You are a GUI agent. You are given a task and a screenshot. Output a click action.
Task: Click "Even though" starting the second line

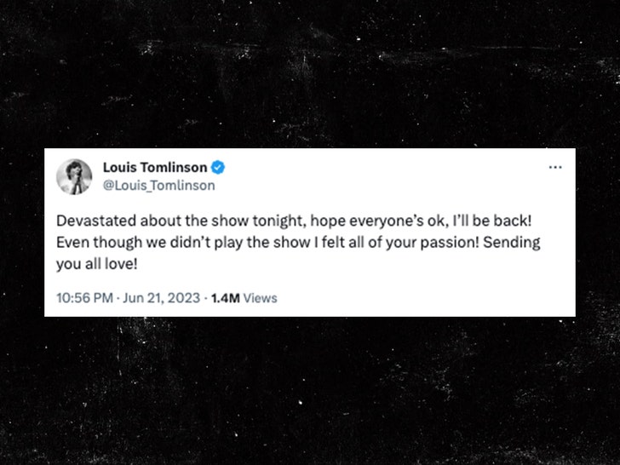click(x=92, y=242)
